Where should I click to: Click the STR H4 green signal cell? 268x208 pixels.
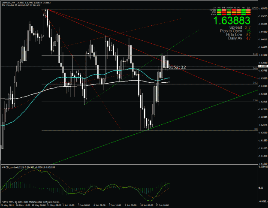click(x=244, y=12)
